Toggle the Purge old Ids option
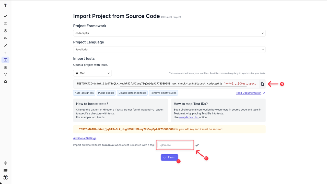The width and height of the screenshot is (327, 184). point(106,93)
